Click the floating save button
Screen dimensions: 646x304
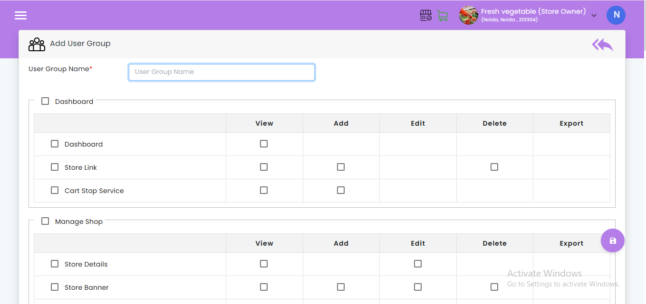[x=612, y=240]
